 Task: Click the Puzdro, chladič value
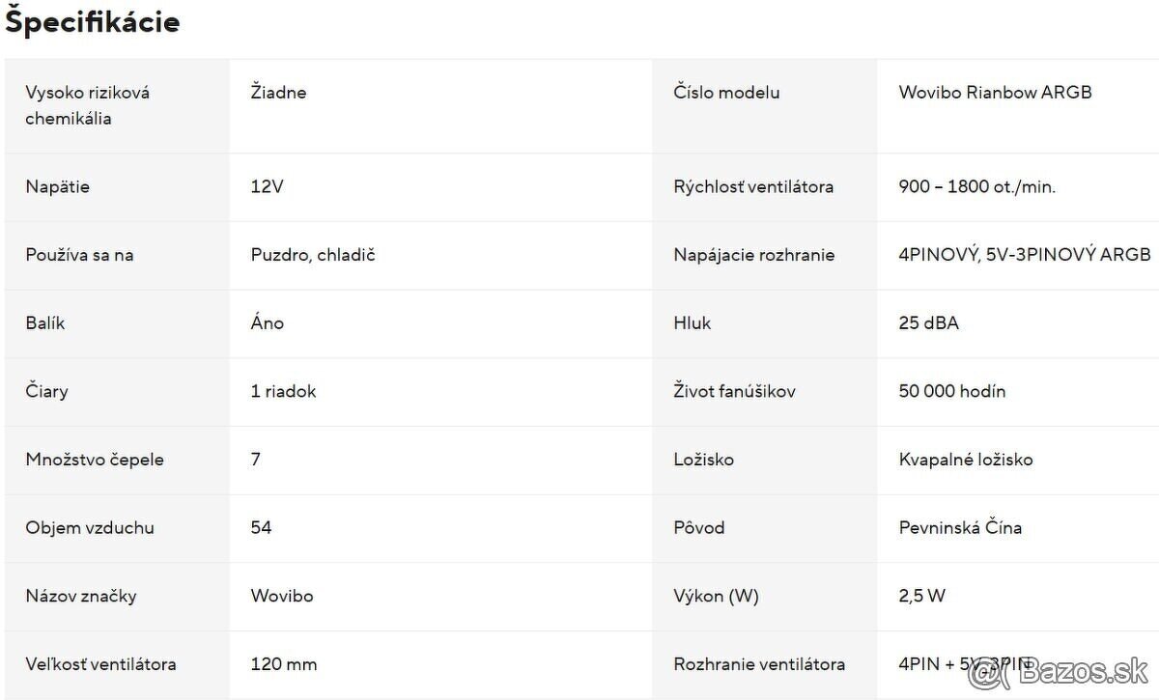pyautogui.click(x=312, y=256)
